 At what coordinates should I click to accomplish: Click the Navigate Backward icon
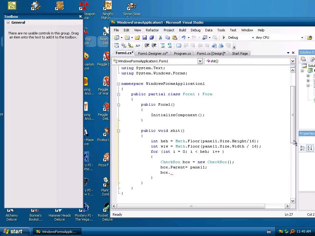[205, 37]
